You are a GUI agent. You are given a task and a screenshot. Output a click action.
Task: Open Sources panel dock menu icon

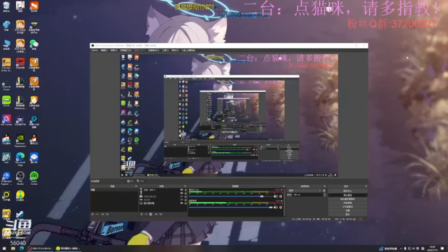[185, 186]
